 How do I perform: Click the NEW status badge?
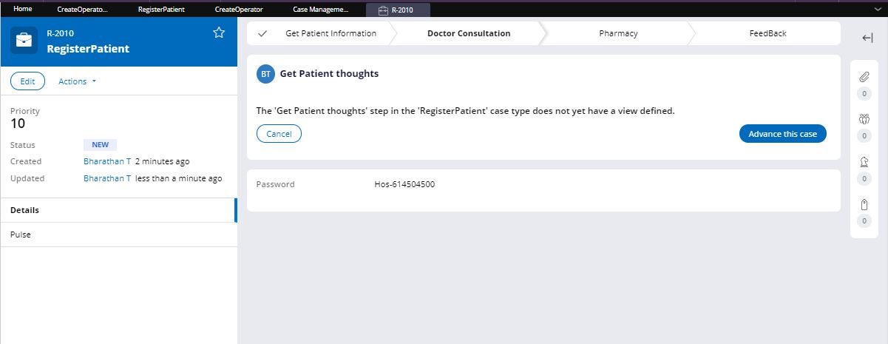(x=100, y=145)
